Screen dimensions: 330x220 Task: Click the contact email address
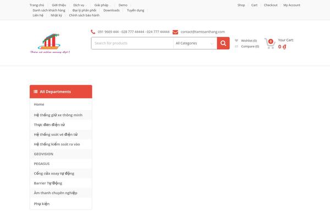tap(202, 32)
